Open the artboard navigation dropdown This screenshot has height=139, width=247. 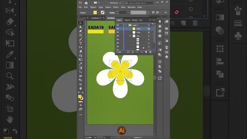[112, 137]
